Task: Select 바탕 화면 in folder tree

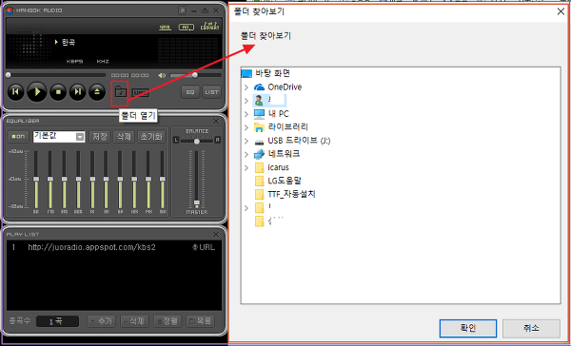Action: 272,73
